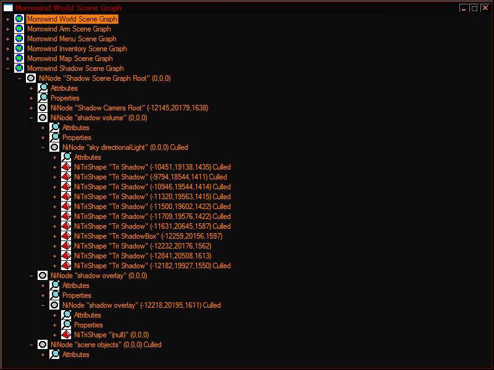Select Morrowind Inventory Scene Graph entry
Screen dimensions: 494x370
77,49
